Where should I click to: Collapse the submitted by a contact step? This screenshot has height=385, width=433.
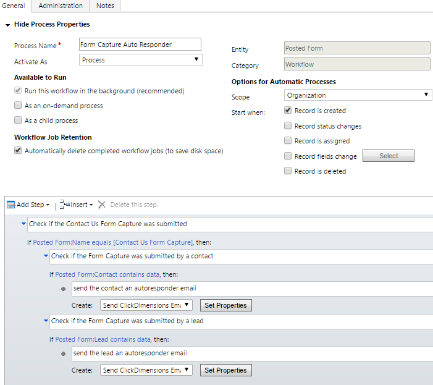(x=46, y=256)
